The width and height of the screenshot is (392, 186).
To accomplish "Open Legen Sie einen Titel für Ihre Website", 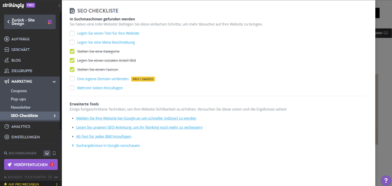I will (108, 33).
